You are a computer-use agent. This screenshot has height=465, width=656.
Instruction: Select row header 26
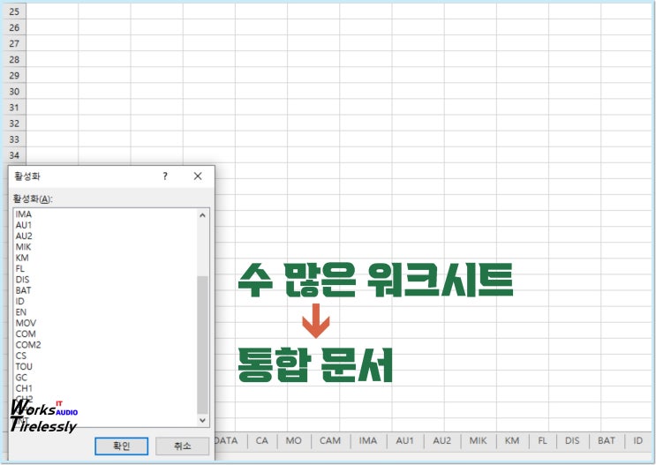tap(14, 27)
